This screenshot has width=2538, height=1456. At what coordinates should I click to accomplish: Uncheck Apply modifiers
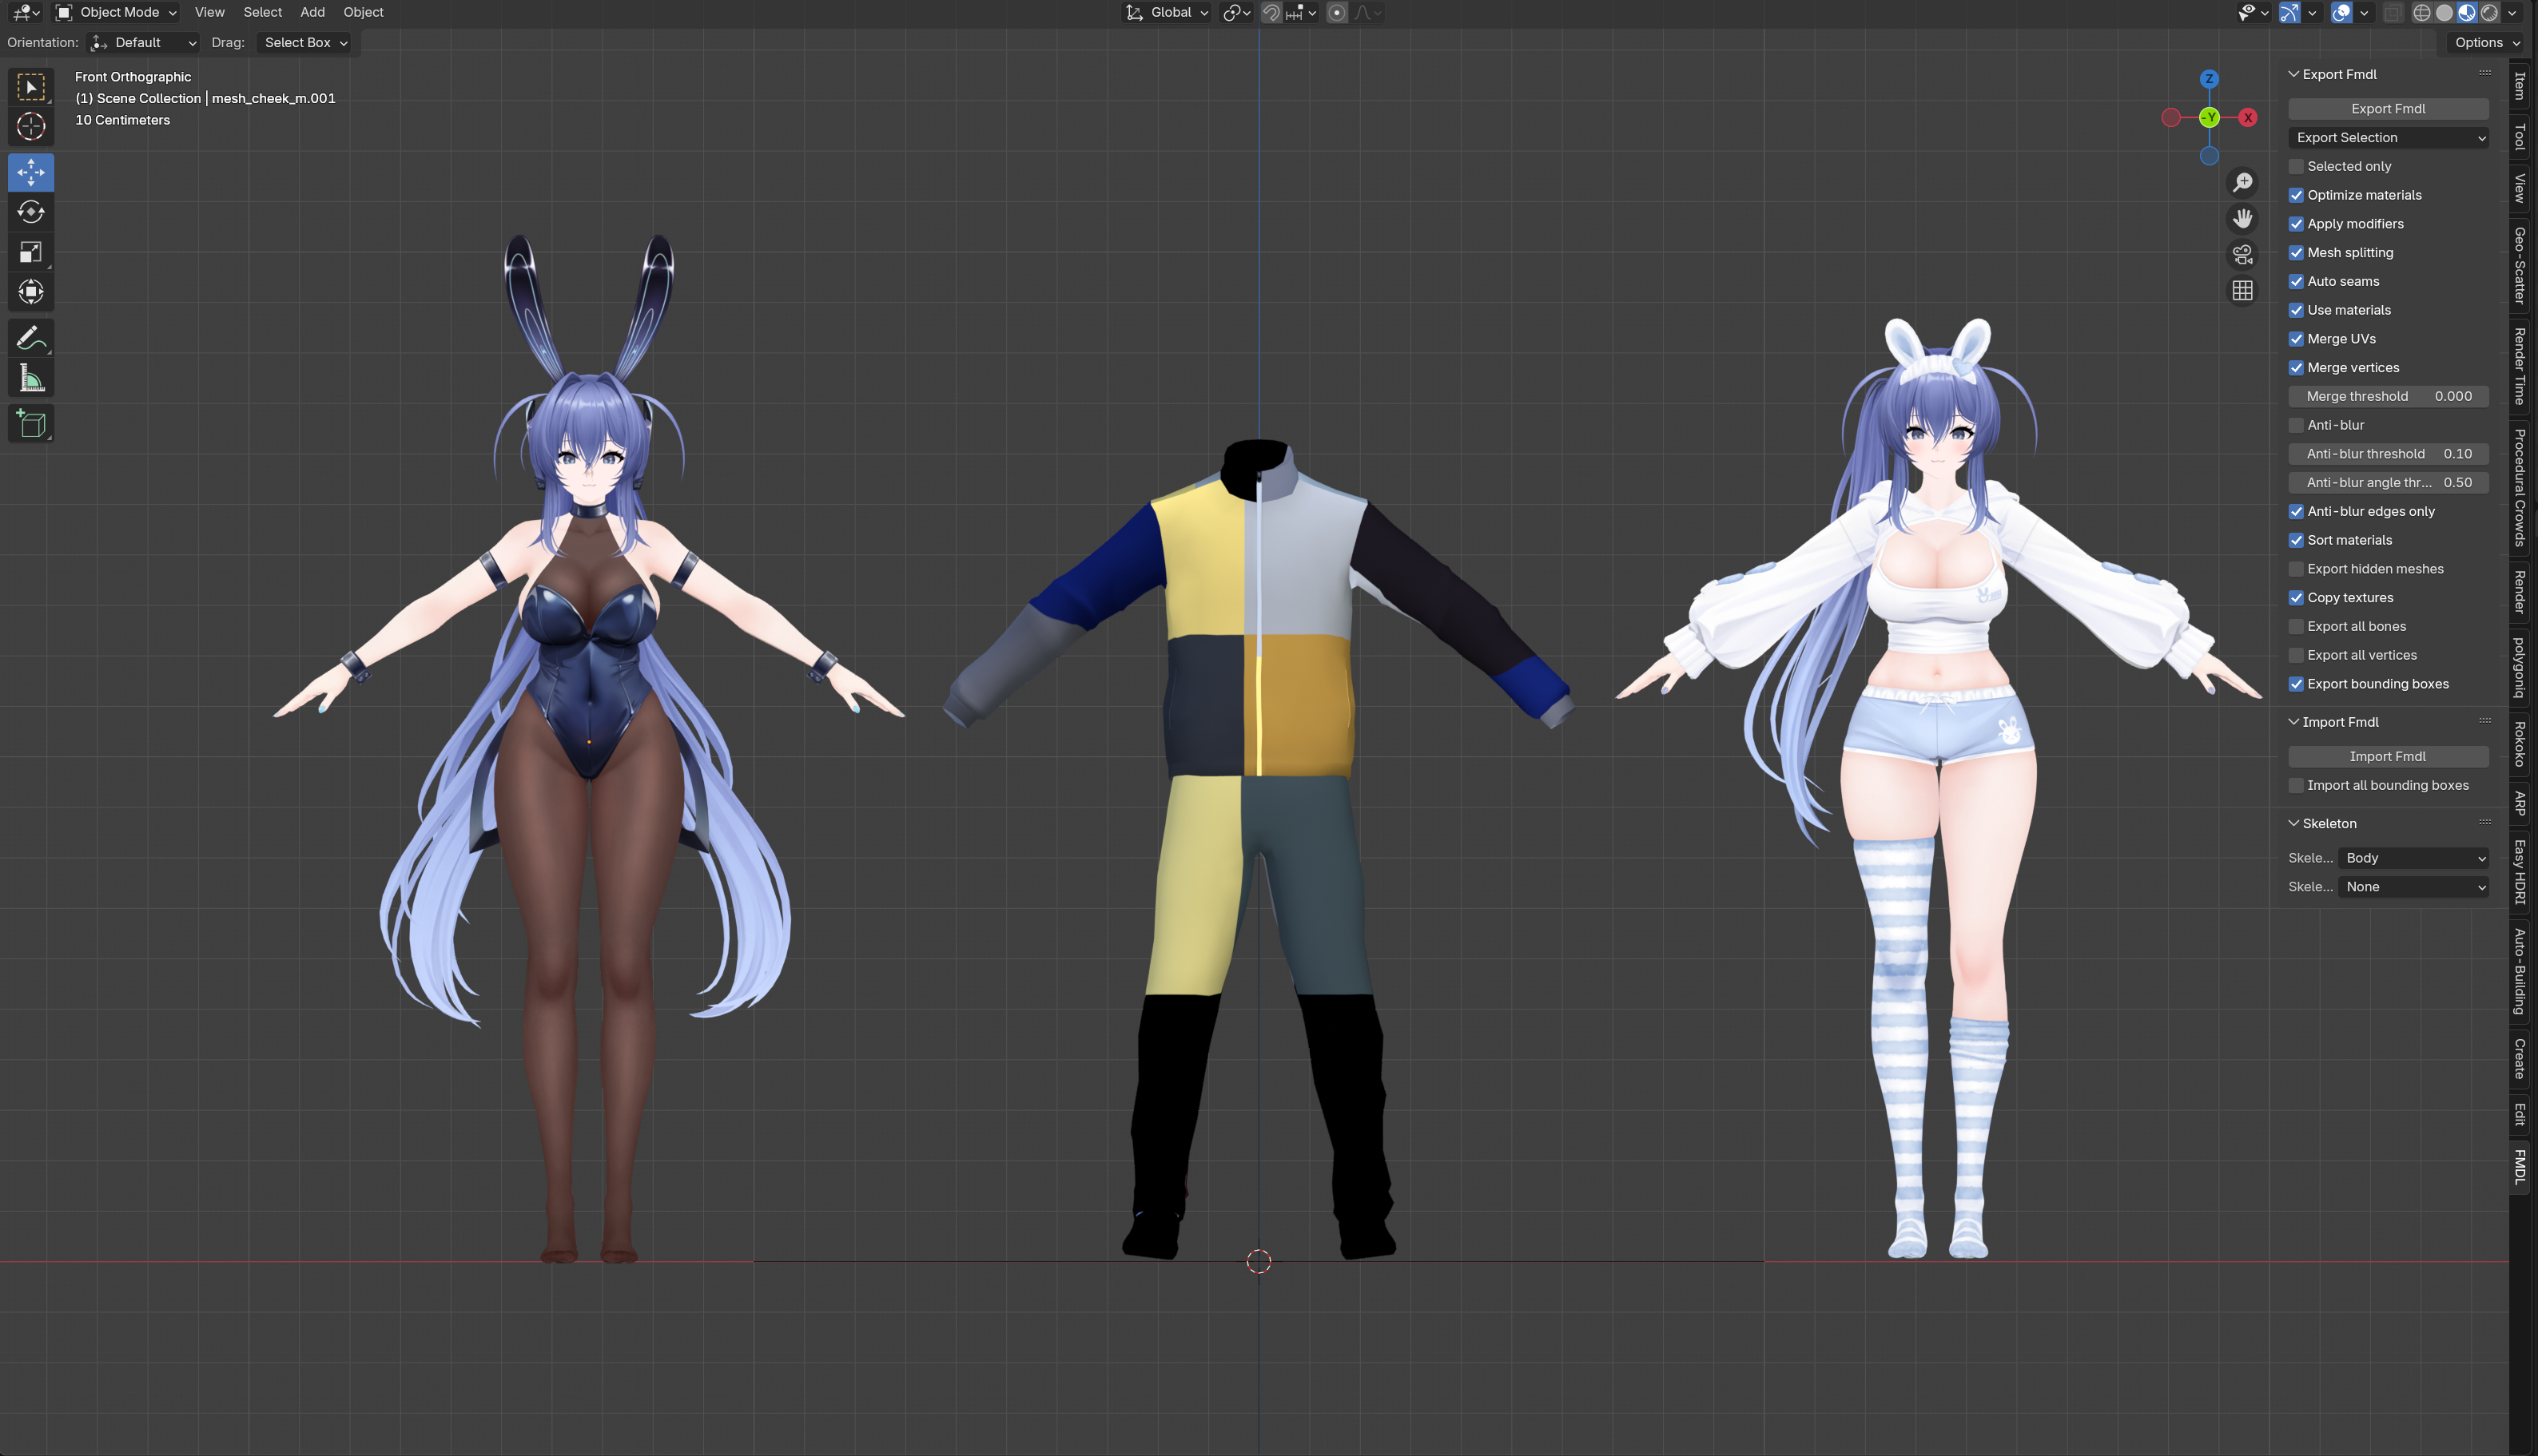[2296, 224]
